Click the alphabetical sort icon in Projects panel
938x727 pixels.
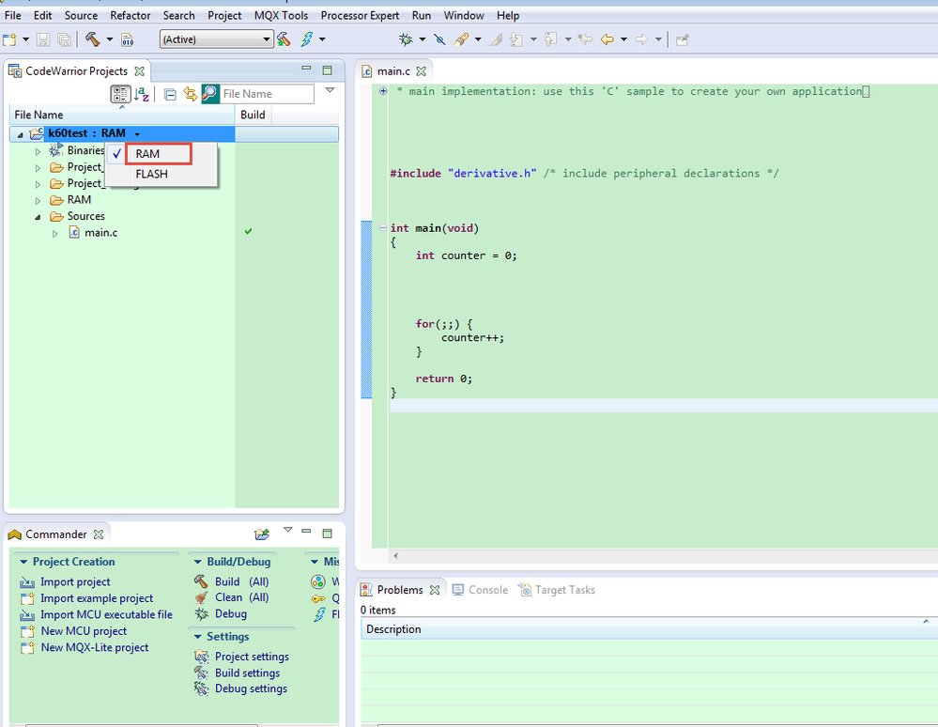(142, 94)
